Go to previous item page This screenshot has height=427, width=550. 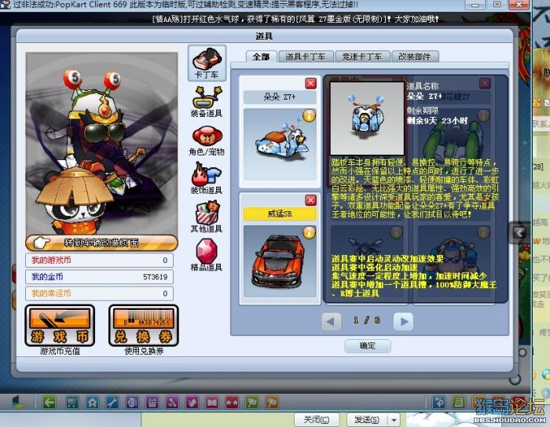click(x=331, y=321)
